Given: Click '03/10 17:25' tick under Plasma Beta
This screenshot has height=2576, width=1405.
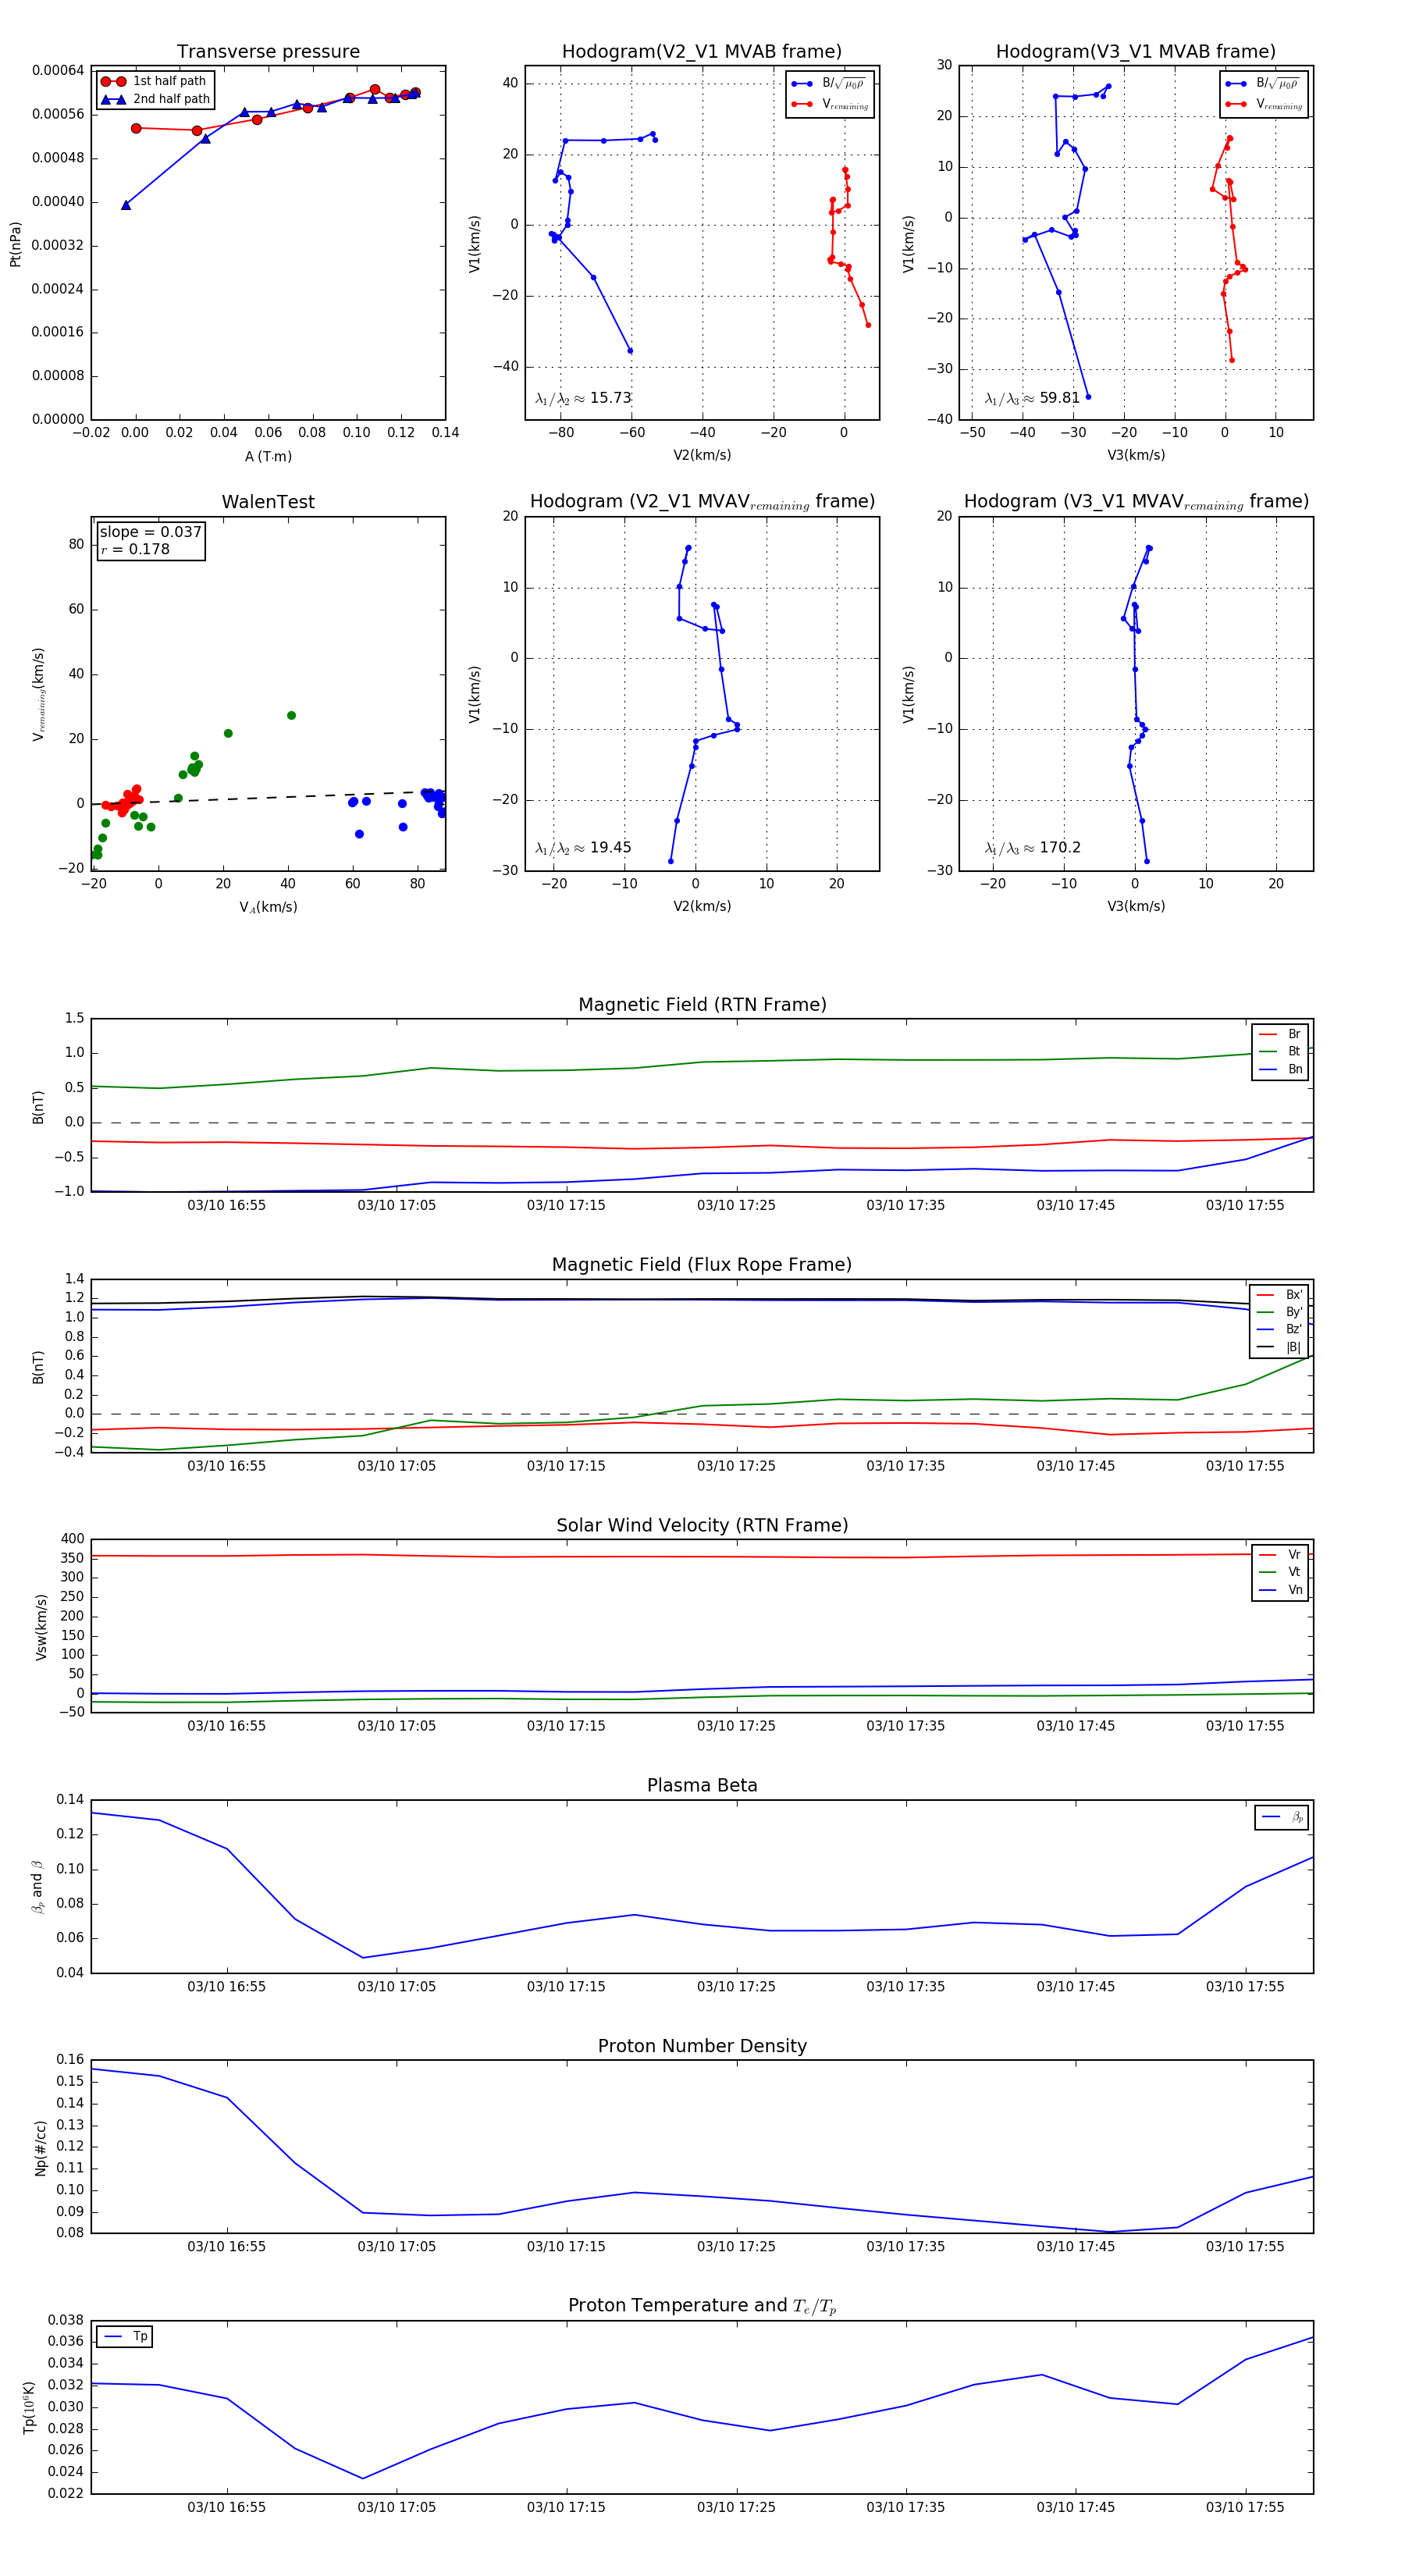Looking at the screenshot, I should pos(736,1986).
